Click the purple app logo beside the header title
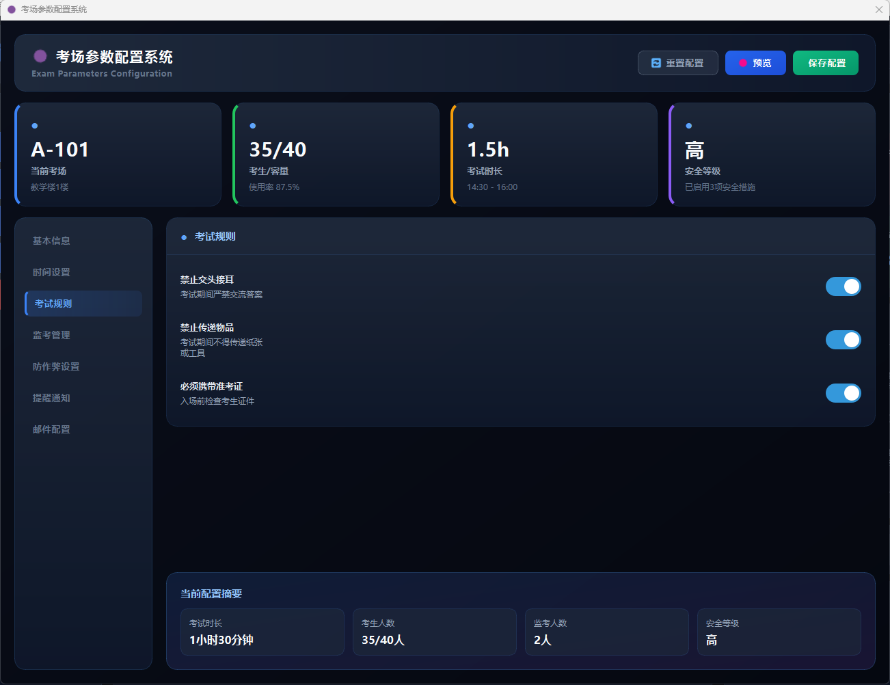The width and height of the screenshot is (890, 685). tap(40, 56)
